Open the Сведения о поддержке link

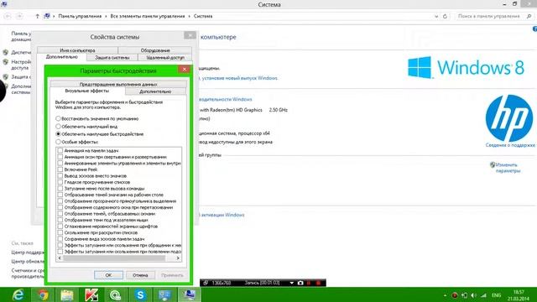pos(510,145)
